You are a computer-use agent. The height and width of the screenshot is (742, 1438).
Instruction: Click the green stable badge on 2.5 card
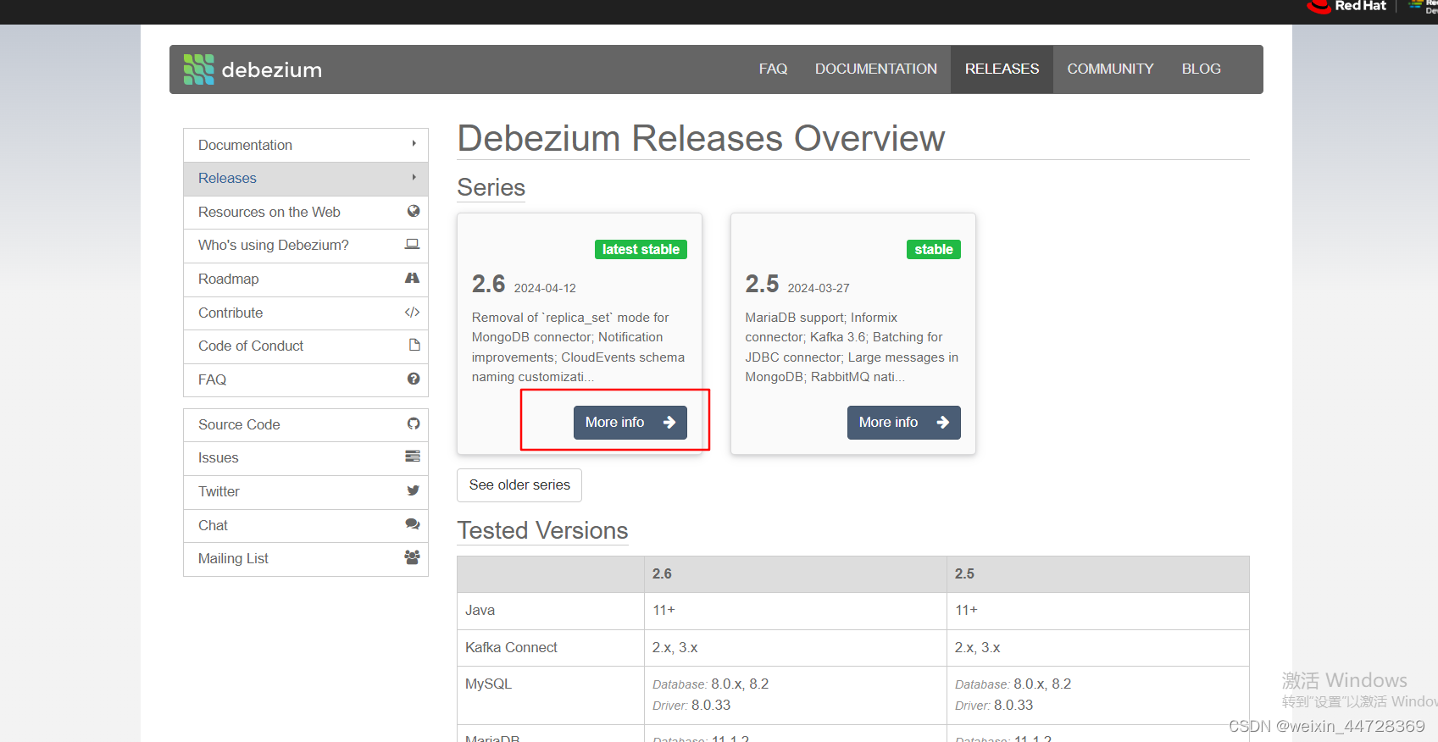(x=934, y=249)
